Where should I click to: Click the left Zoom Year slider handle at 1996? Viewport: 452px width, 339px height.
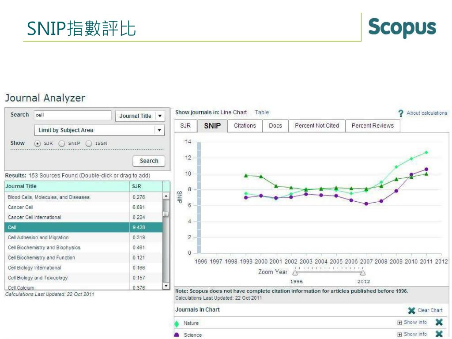[295, 272]
